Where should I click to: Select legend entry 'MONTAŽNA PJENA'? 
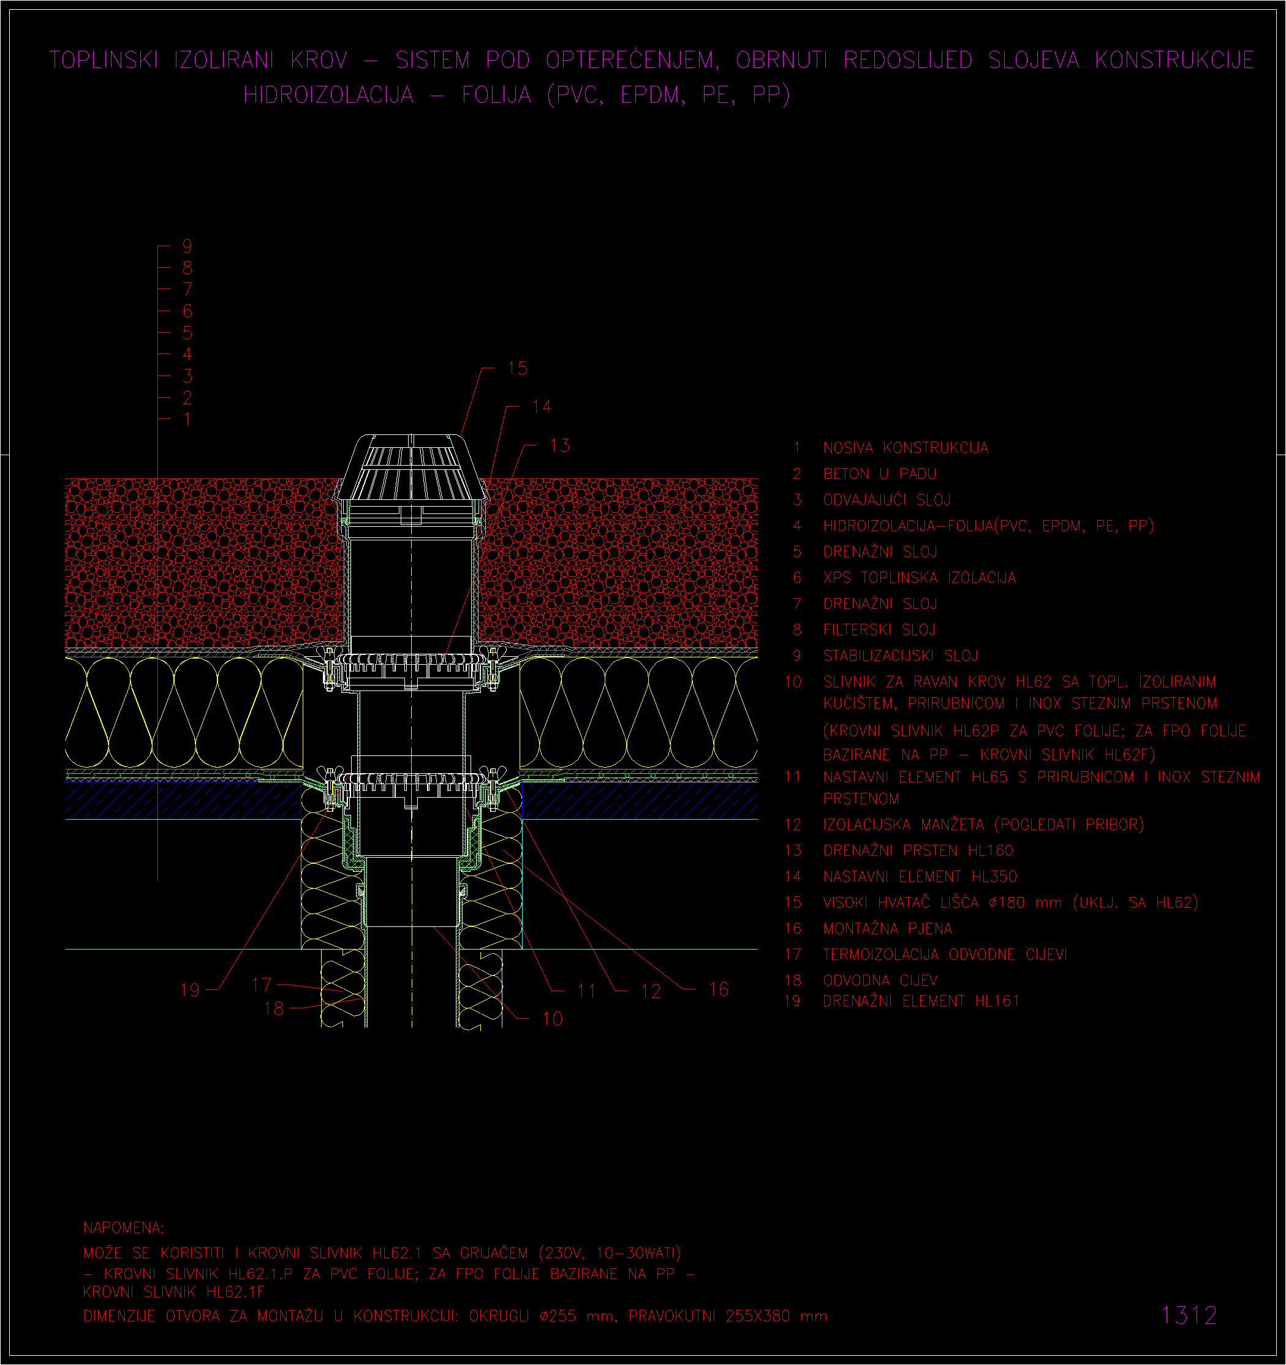point(887,929)
